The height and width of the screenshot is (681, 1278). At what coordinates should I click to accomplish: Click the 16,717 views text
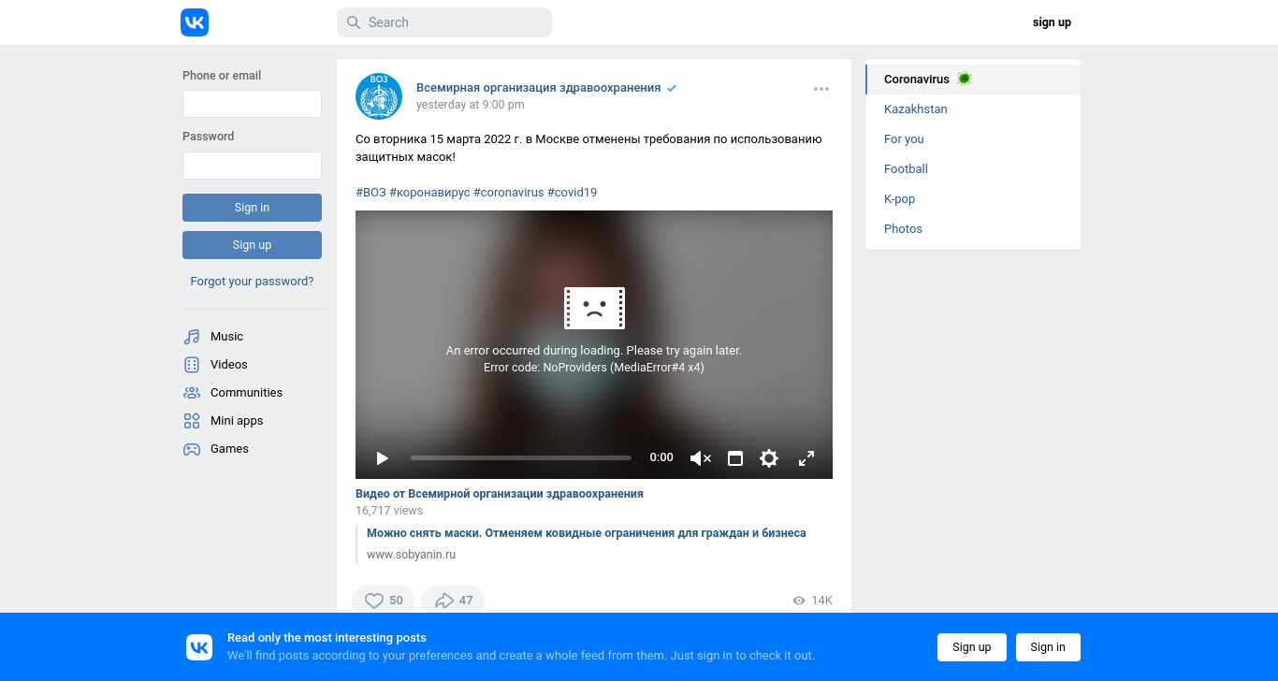[389, 511]
